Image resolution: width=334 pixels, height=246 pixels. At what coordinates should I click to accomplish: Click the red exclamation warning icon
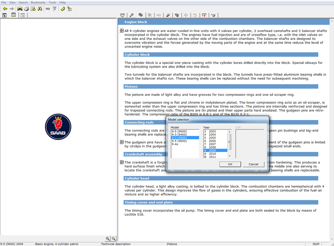point(204,15)
